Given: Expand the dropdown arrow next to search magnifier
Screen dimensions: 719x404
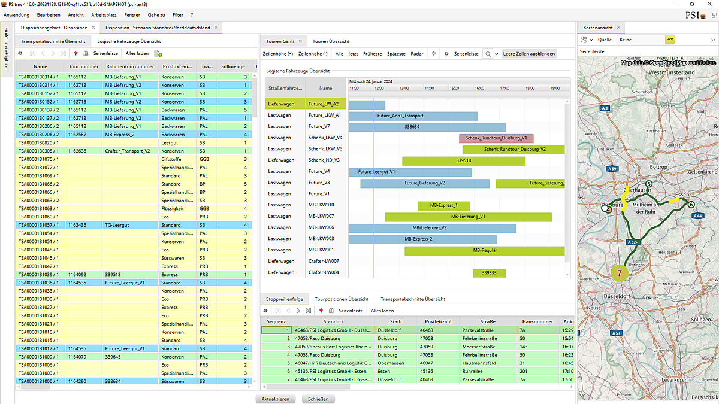Looking at the screenshot, I should [x=497, y=54].
